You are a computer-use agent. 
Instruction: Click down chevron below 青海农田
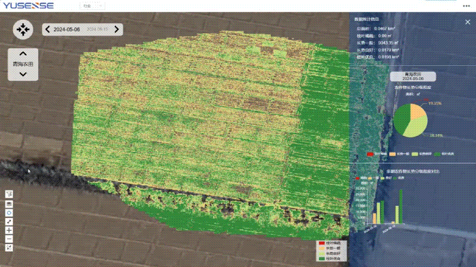[23, 74]
